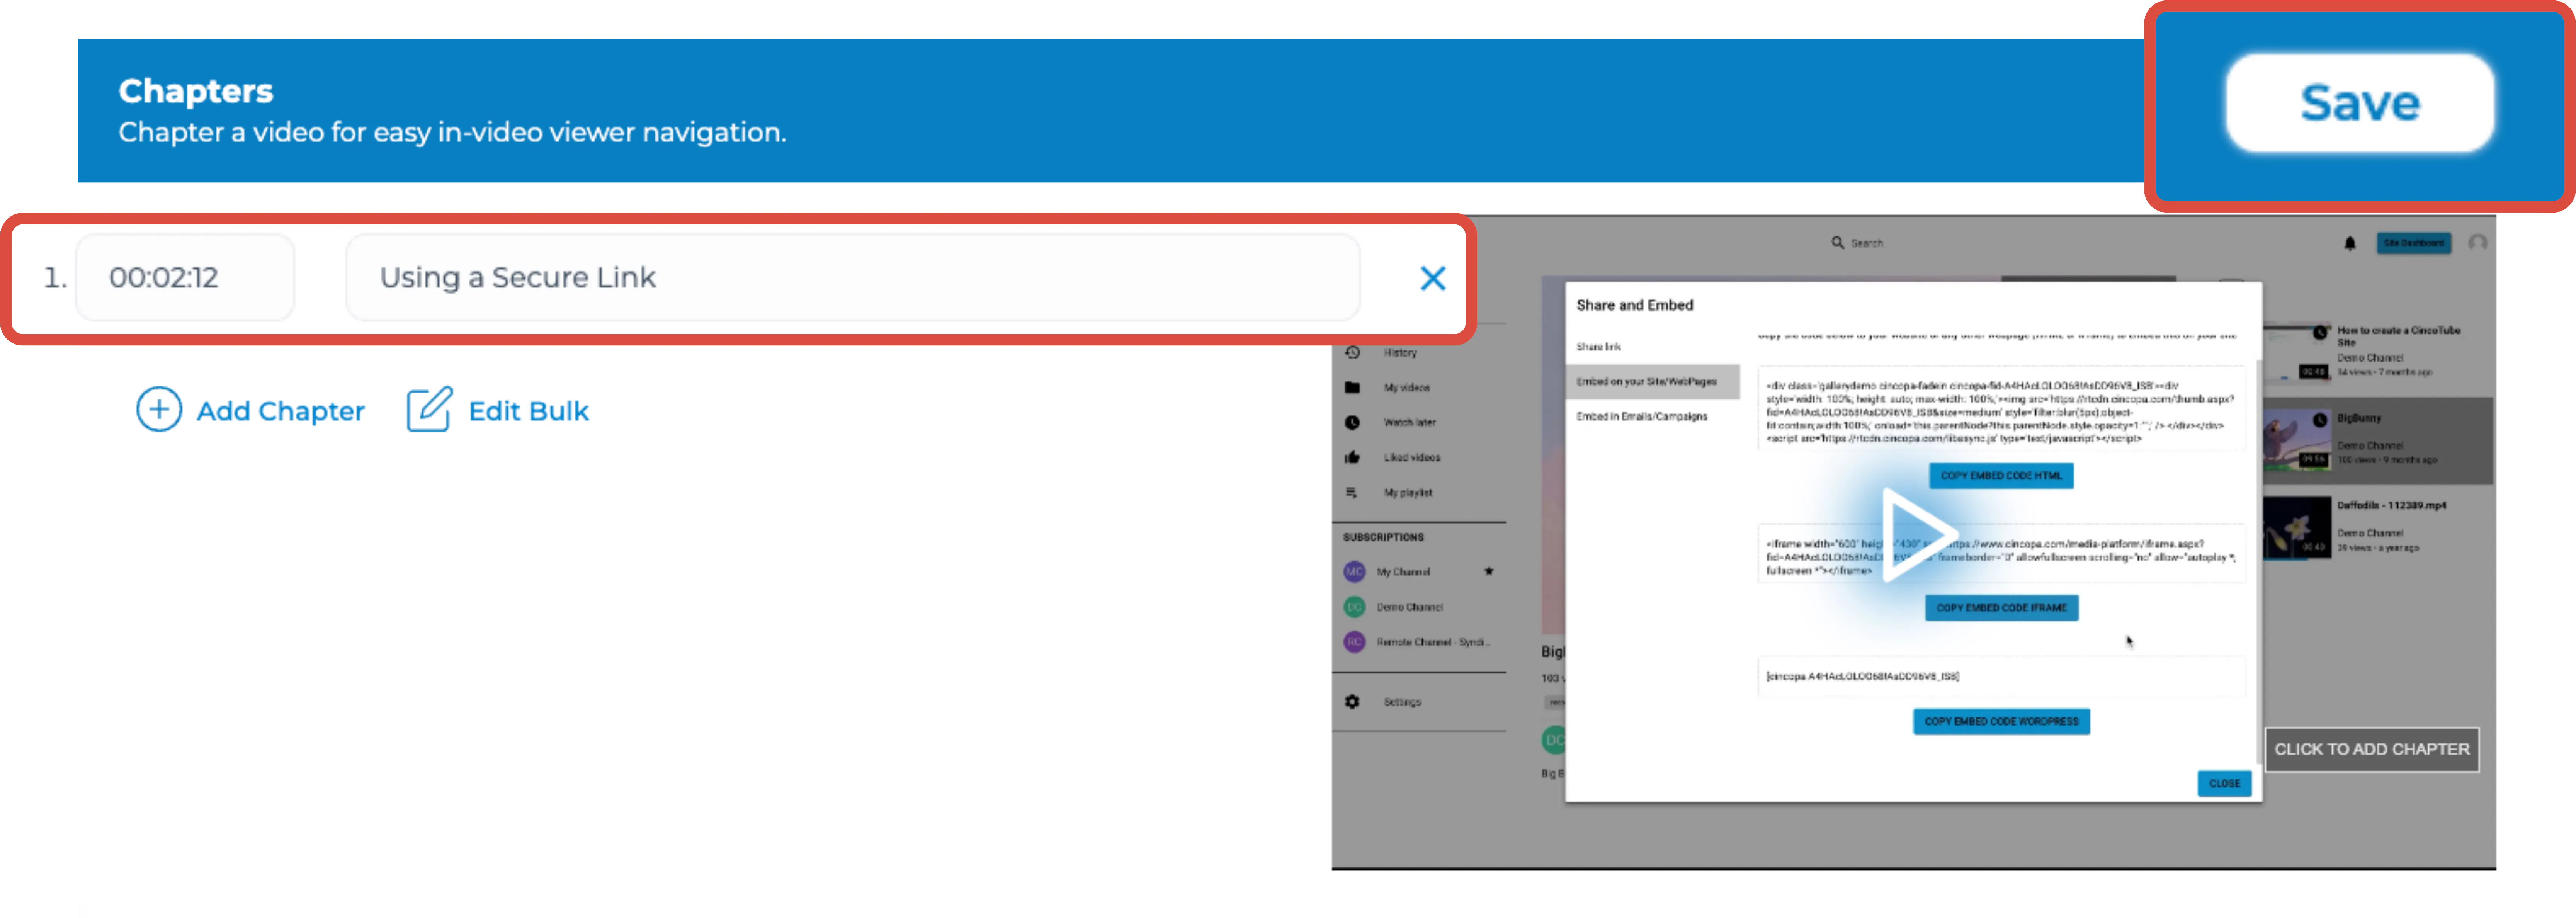Open the My videos folder icon
This screenshot has width=2576, height=918.
pyautogui.click(x=1352, y=387)
